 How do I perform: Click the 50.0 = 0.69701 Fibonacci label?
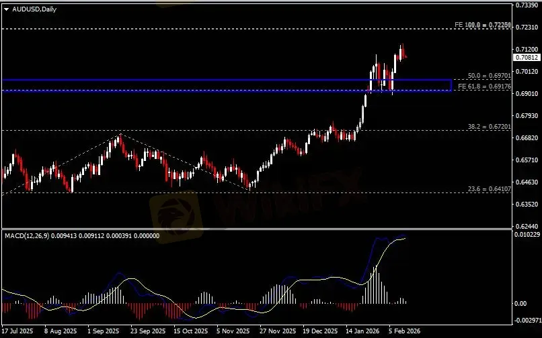(x=489, y=76)
